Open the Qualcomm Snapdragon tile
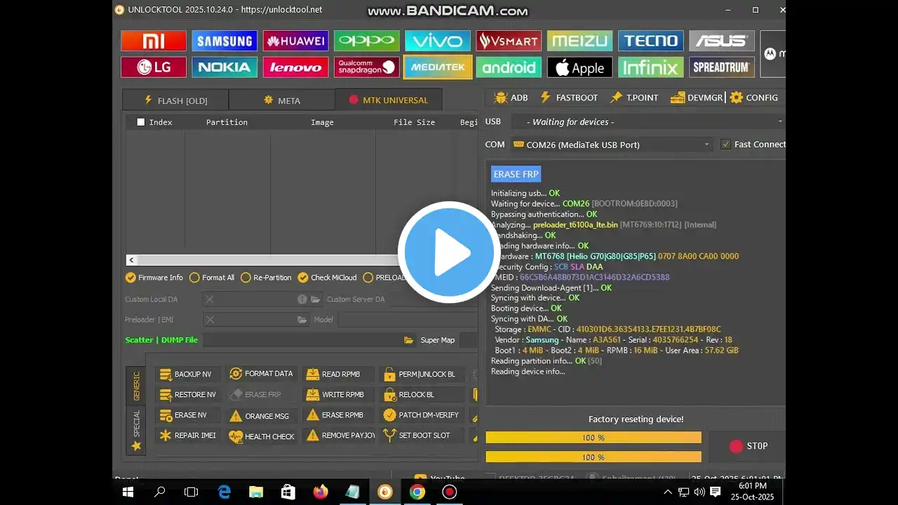This screenshot has width=898, height=505. click(x=367, y=67)
